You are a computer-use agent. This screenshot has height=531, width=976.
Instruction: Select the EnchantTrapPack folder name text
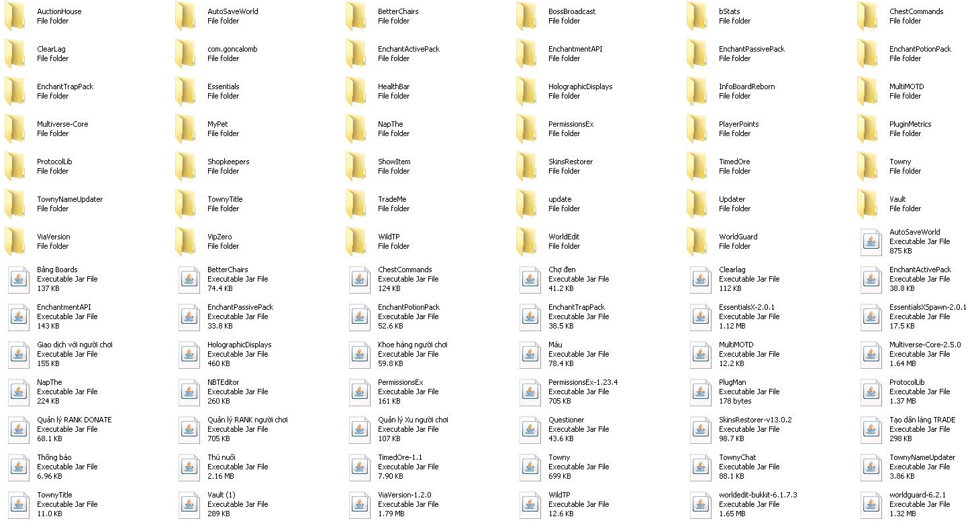pos(65,86)
